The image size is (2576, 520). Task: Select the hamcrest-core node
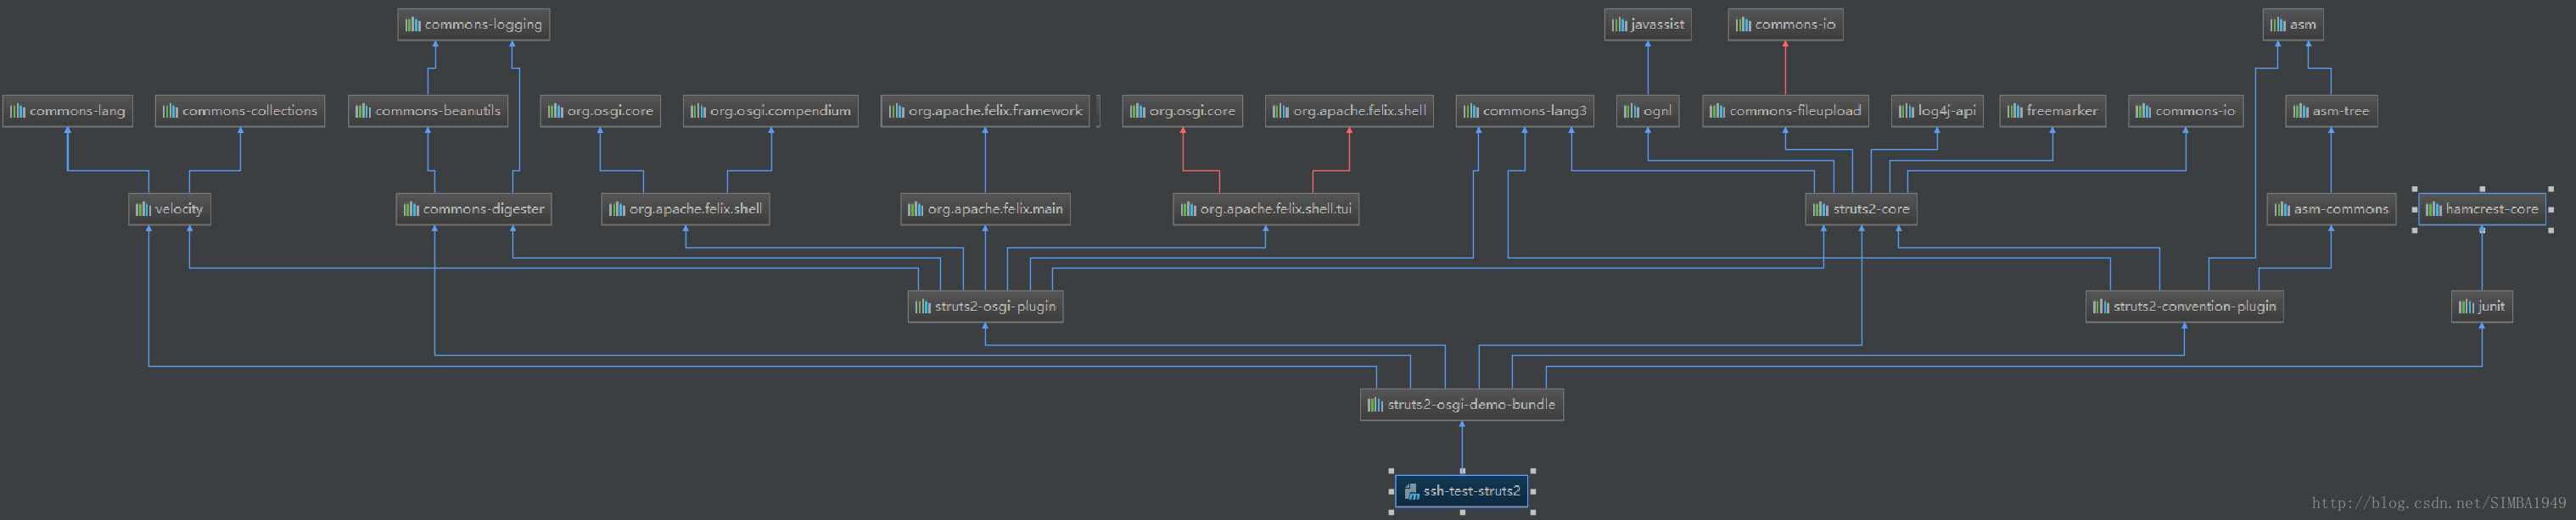coord(2482,208)
